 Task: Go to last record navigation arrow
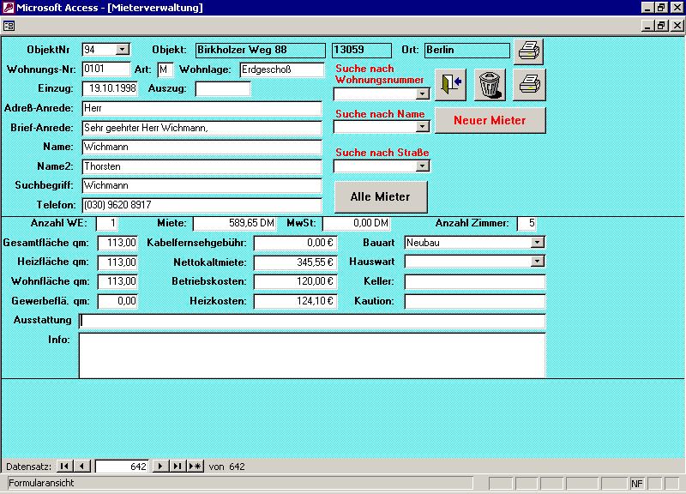click(178, 466)
